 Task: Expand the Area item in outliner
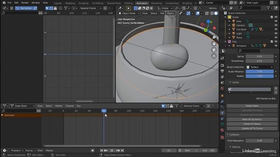click(229, 21)
